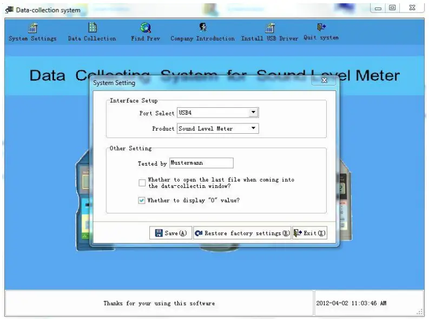Viewport: 429px width, 319px height.
Task: Click the "Product" label
Action: 163,129
